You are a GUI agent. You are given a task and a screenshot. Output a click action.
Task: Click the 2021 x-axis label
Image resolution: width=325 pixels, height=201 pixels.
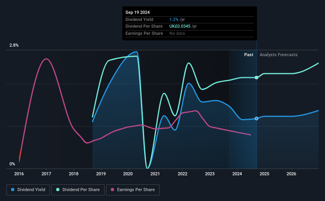(155, 174)
